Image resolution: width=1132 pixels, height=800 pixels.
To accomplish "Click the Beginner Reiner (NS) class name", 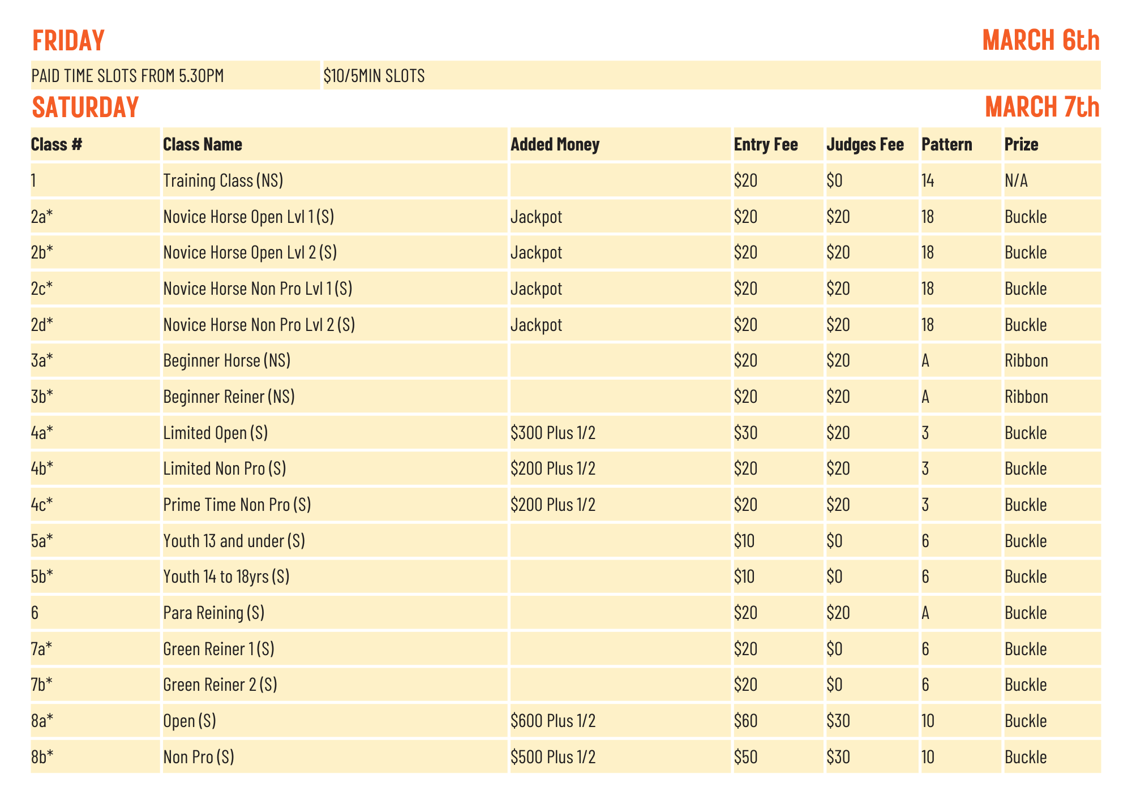I will [x=229, y=397].
